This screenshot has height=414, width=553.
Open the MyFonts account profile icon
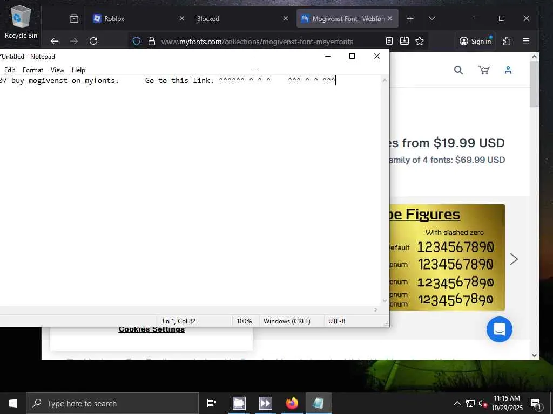[x=508, y=70]
